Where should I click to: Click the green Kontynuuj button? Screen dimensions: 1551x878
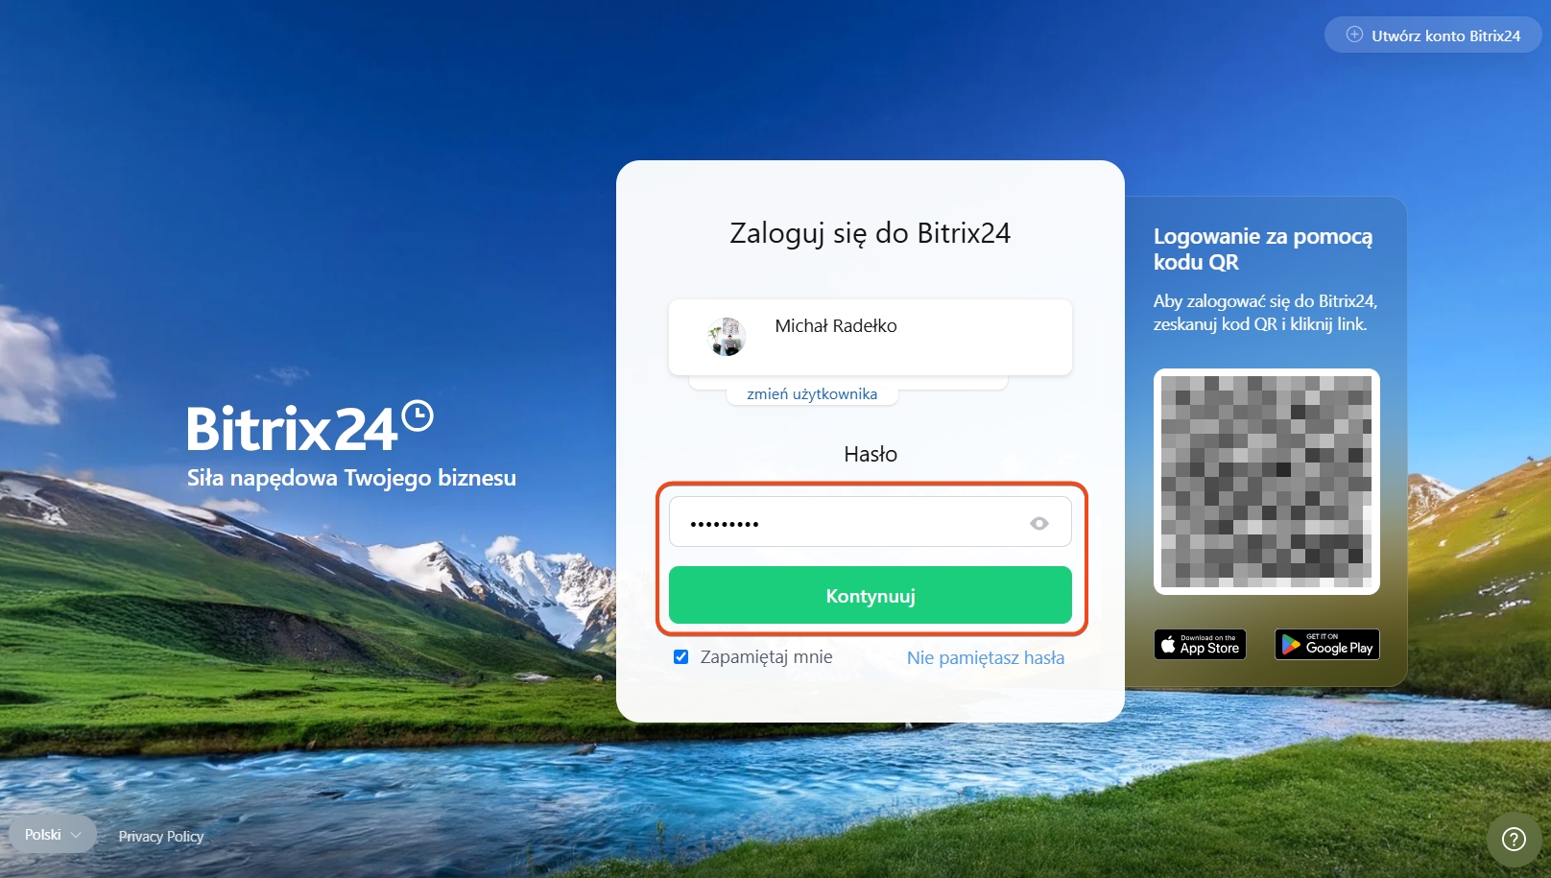(x=870, y=595)
